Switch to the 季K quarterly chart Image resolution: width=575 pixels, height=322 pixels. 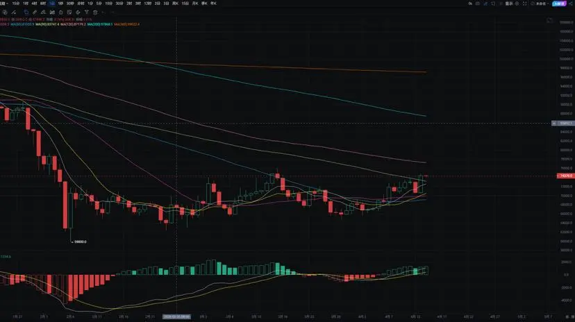[x=204, y=3]
